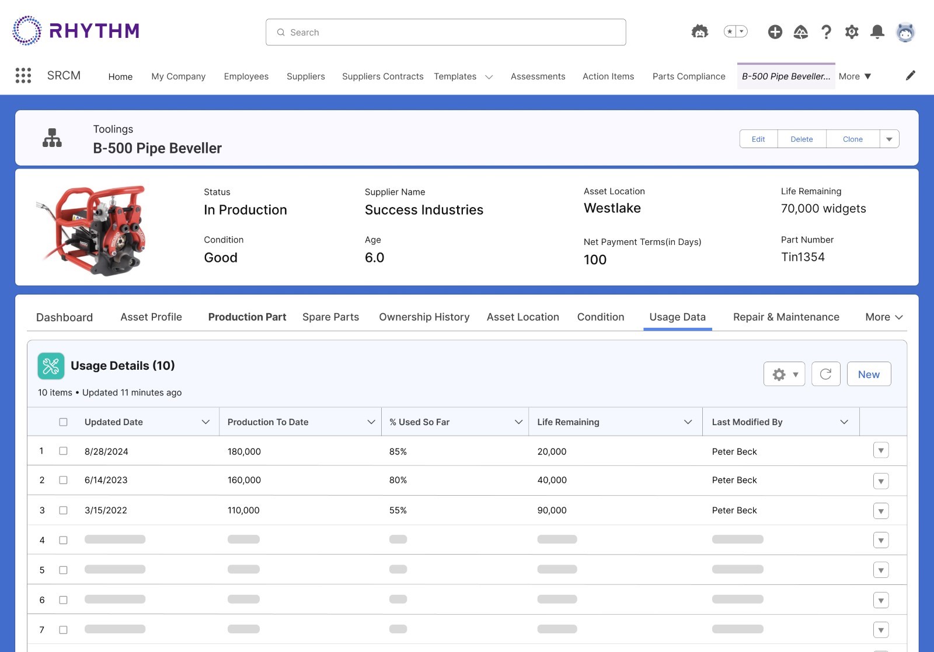Open the setup gear icon in header
The width and height of the screenshot is (934, 652).
[x=852, y=32]
